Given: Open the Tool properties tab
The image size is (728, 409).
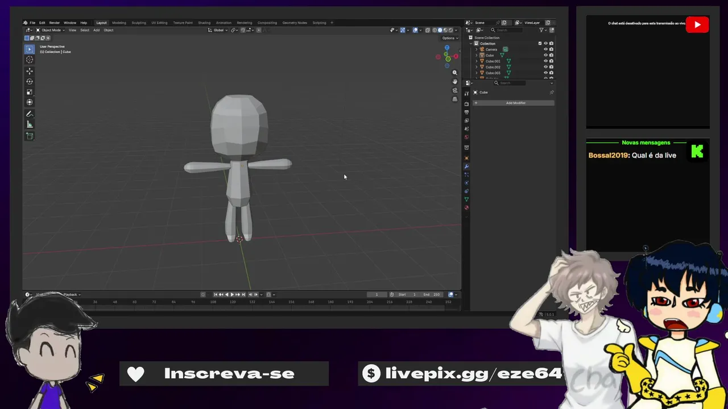Looking at the screenshot, I should 466,93.
